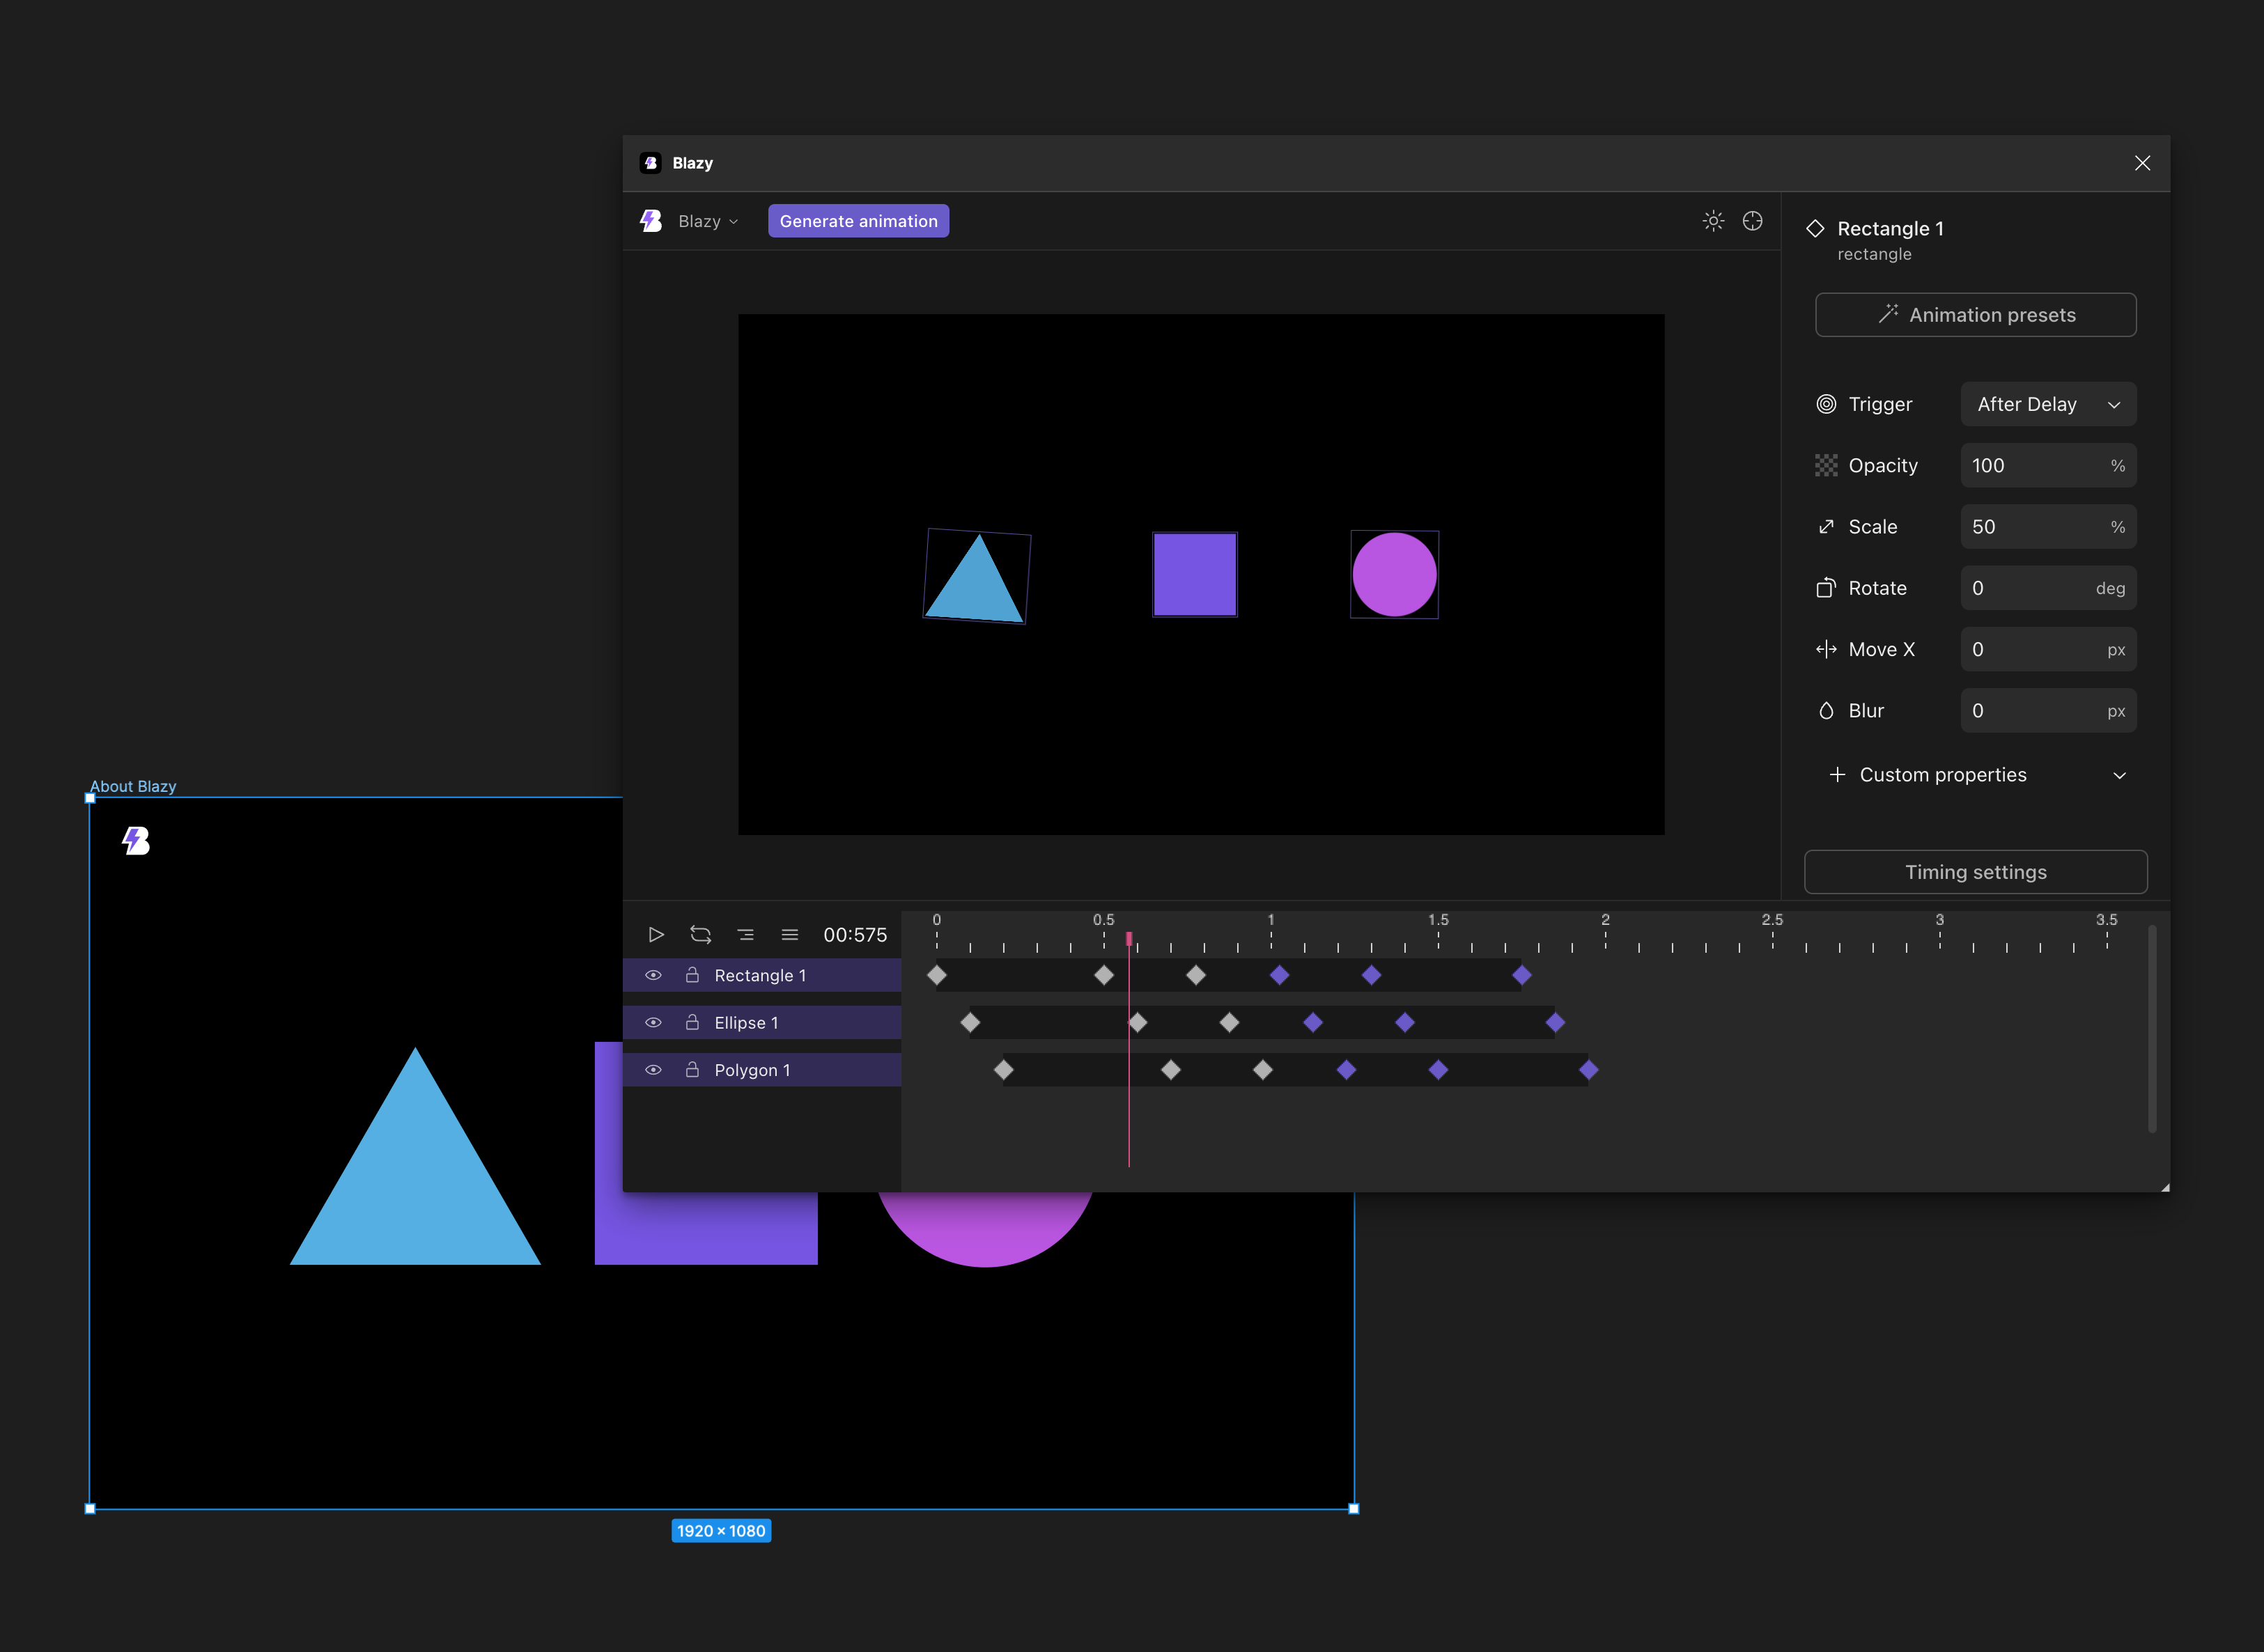Click the plus icon beside Custom properties
The height and width of the screenshot is (1652, 2264).
[x=1836, y=775]
